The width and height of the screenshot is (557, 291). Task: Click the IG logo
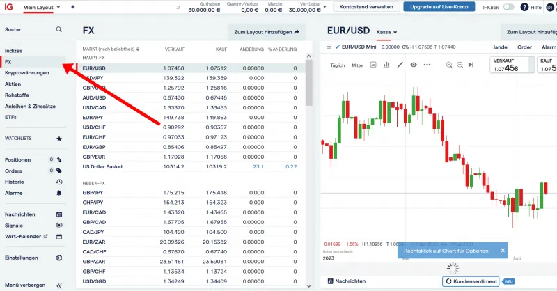(x=8, y=7)
